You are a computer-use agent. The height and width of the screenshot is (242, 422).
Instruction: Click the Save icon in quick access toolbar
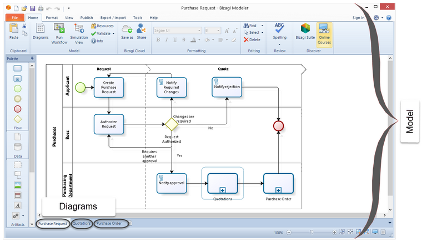[x=33, y=9]
